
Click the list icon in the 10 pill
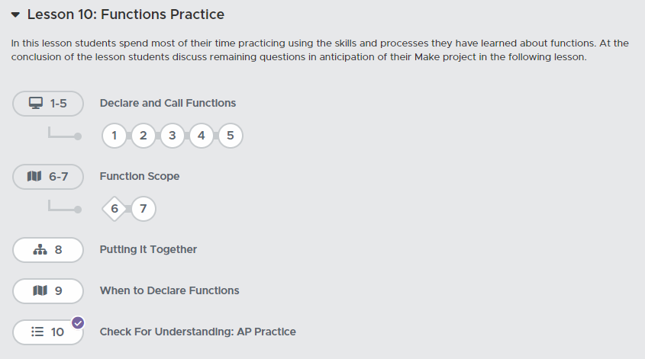[x=37, y=332]
